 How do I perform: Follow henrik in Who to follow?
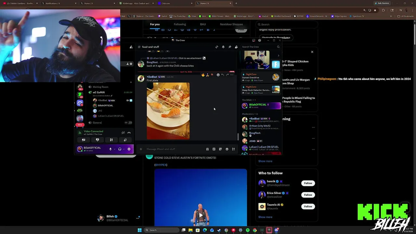click(308, 183)
